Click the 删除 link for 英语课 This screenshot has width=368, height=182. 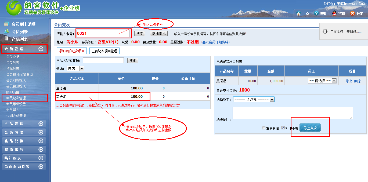(x=357, y=81)
